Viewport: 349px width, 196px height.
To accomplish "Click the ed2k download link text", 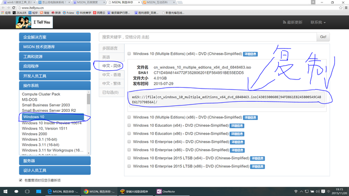I will (226, 100).
